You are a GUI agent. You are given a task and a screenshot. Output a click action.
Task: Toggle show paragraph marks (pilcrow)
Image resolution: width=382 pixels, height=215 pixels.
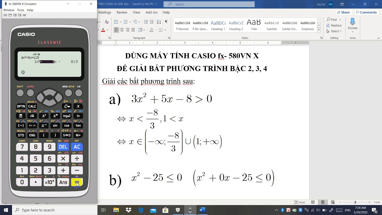point(166,22)
